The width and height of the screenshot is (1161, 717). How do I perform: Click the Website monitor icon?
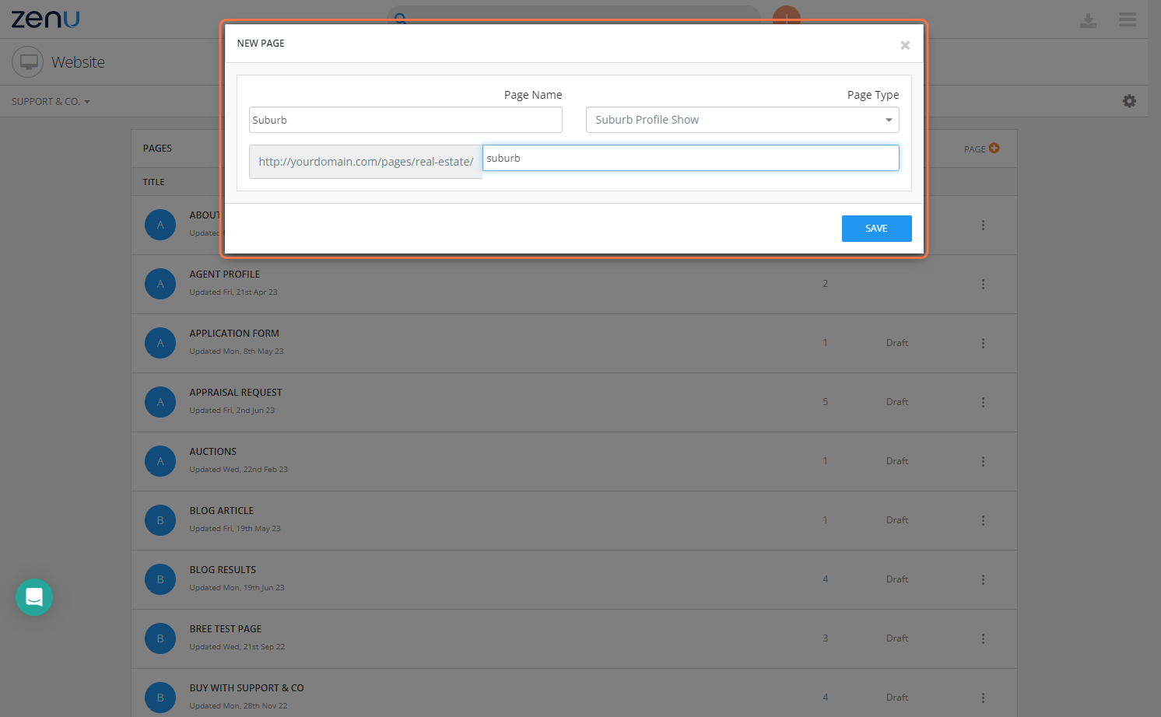28,62
